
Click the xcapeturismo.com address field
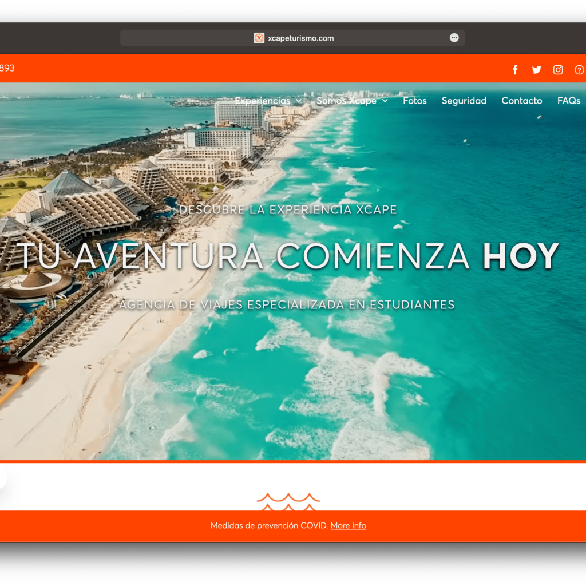point(292,38)
